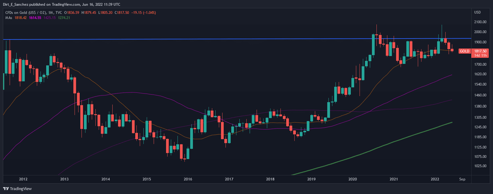493x194 pixels.
Task: Click the 2100.00 price axis label
Action: click(480, 22)
